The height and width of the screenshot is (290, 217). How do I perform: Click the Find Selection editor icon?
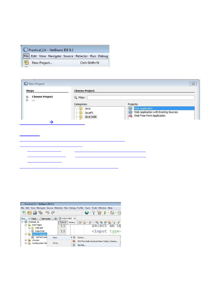point(97,222)
